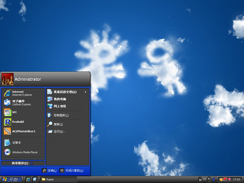The width and height of the screenshot is (244, 183).
Task: Click Turn Off Computer (关闭计算机) button
Action: pyautogui.click(x=71, y=171)
